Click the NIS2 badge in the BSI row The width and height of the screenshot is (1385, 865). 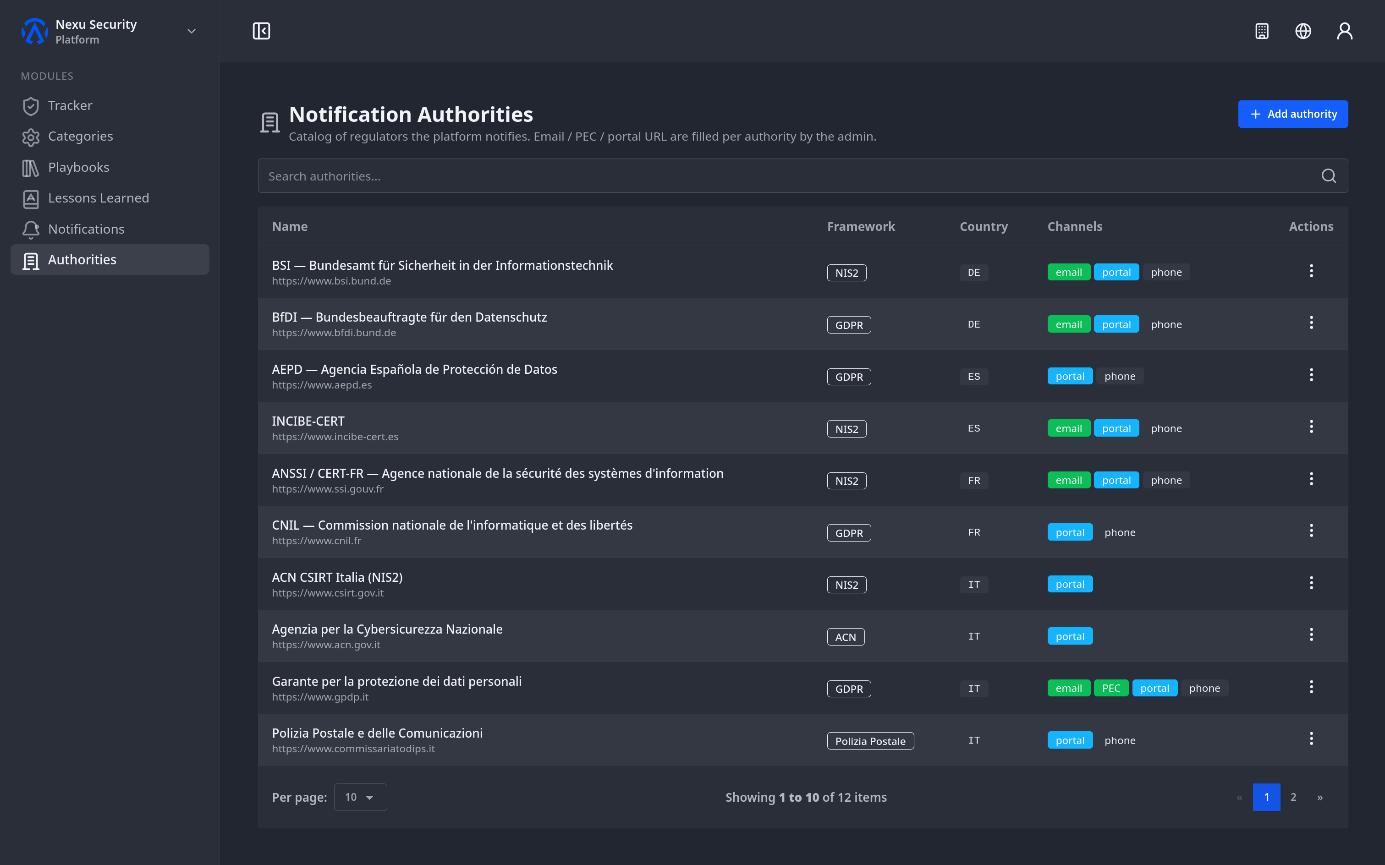[846, 273]
